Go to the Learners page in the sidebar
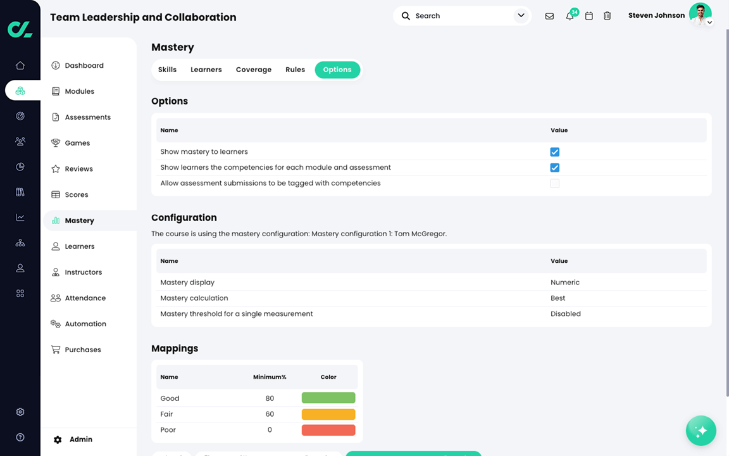 click(80, 246)
